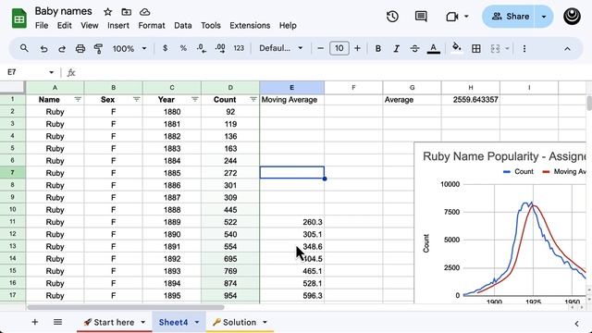Screen dimensions: 592x333
Task: Open the Name column filter
Action: [78, 99]
